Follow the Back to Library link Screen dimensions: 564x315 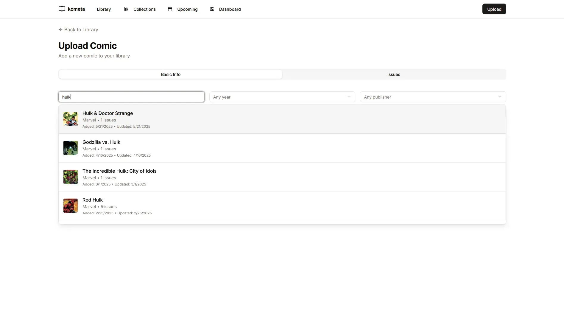coord(78,29)
